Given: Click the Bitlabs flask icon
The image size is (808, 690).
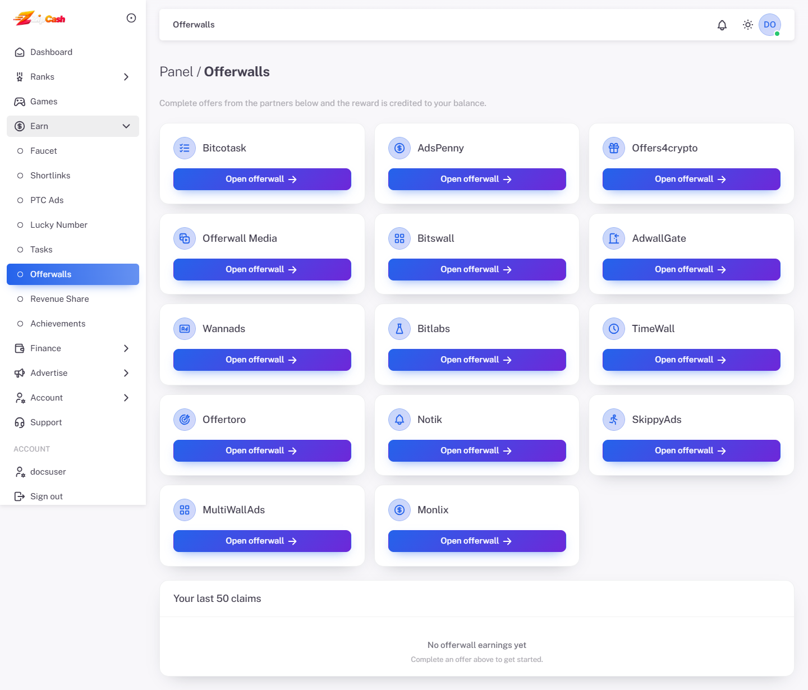Looking at the screenshot, I should 400,329.
